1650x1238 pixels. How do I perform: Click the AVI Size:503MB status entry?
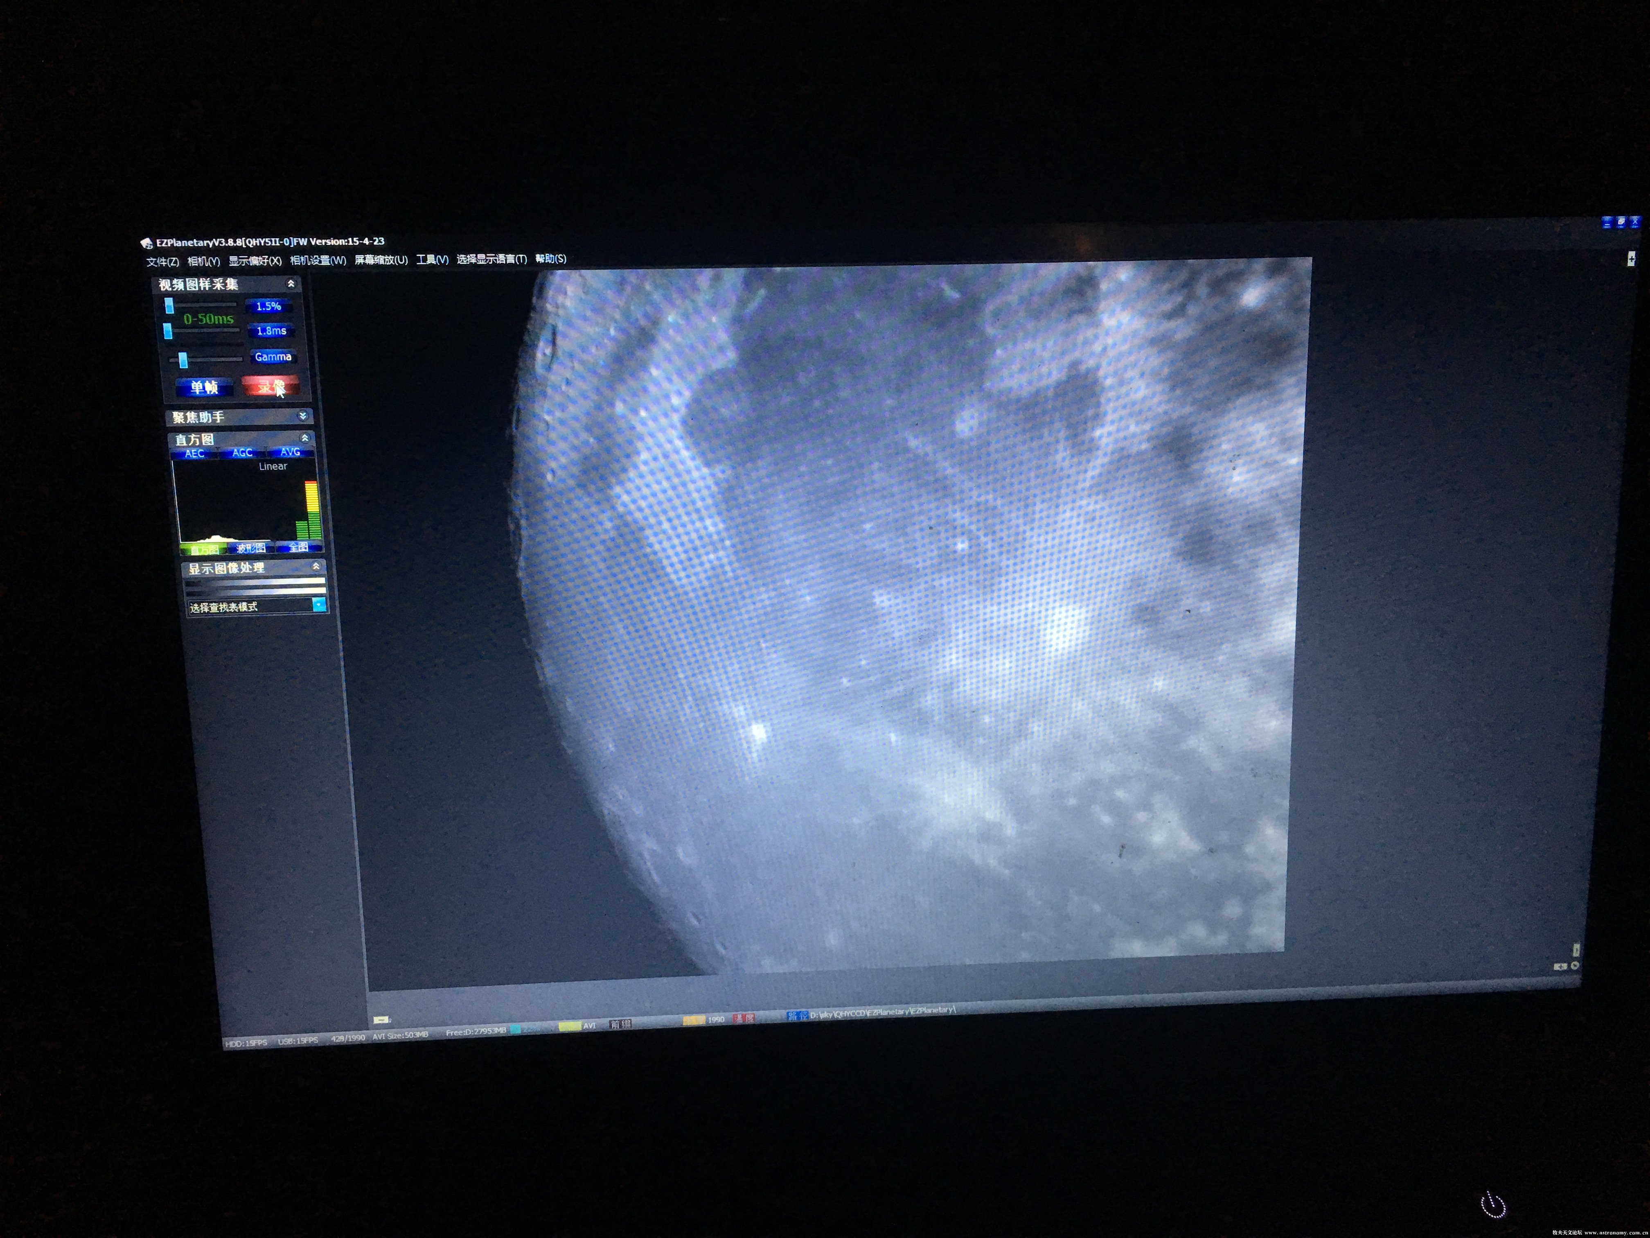click(x=401, y=1036)
